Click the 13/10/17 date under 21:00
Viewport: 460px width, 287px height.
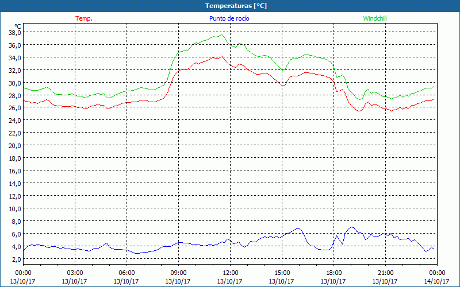coord(385,281)
